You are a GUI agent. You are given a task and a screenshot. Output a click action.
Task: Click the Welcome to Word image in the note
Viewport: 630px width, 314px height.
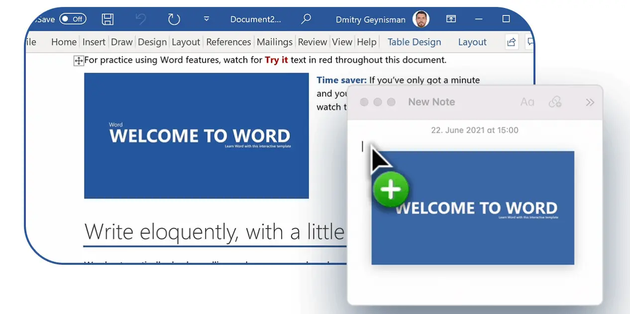[473, 208]
